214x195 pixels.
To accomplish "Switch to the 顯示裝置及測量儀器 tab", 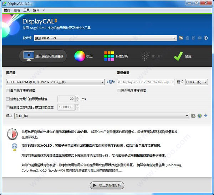I will coord(43,56).
